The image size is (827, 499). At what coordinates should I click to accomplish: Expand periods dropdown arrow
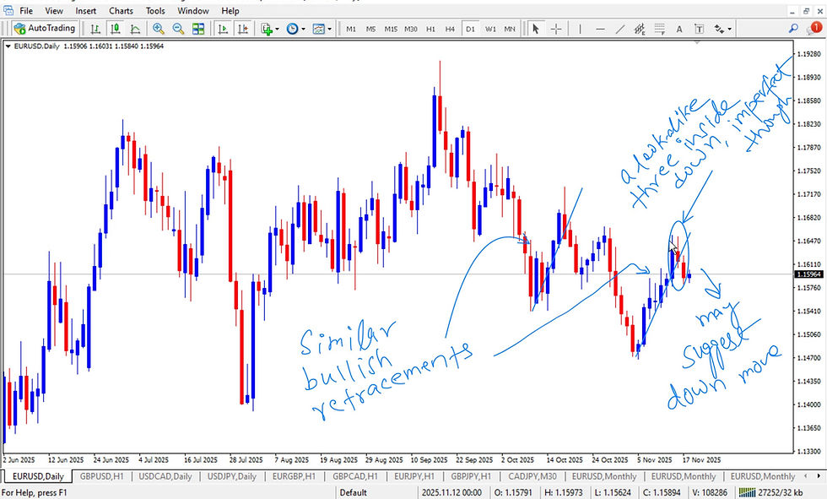[x=303, y=29]
